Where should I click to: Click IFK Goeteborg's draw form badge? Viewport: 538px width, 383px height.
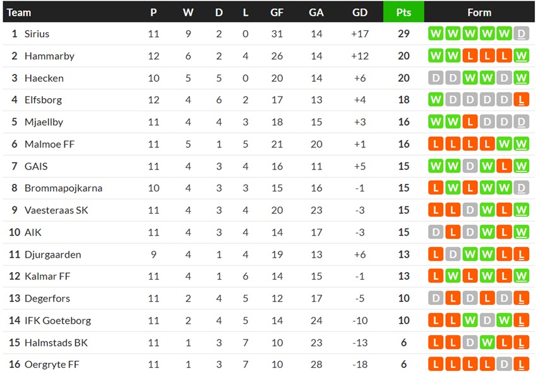point(487,321)
